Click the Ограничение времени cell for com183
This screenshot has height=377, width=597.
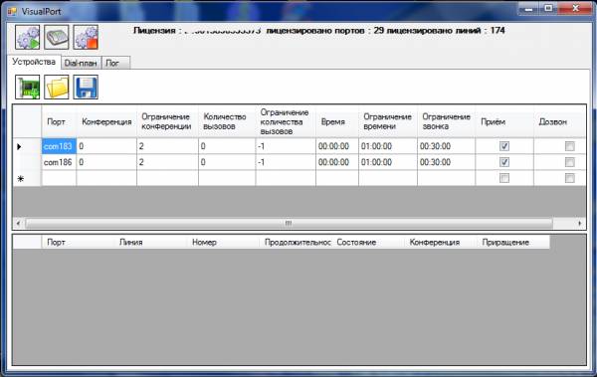click(388, 146)
